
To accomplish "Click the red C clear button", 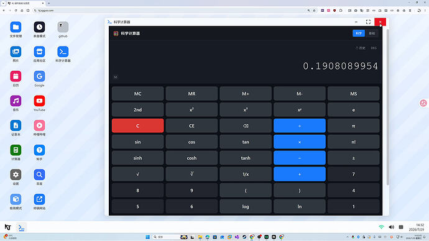I will (x=137, y=125).
